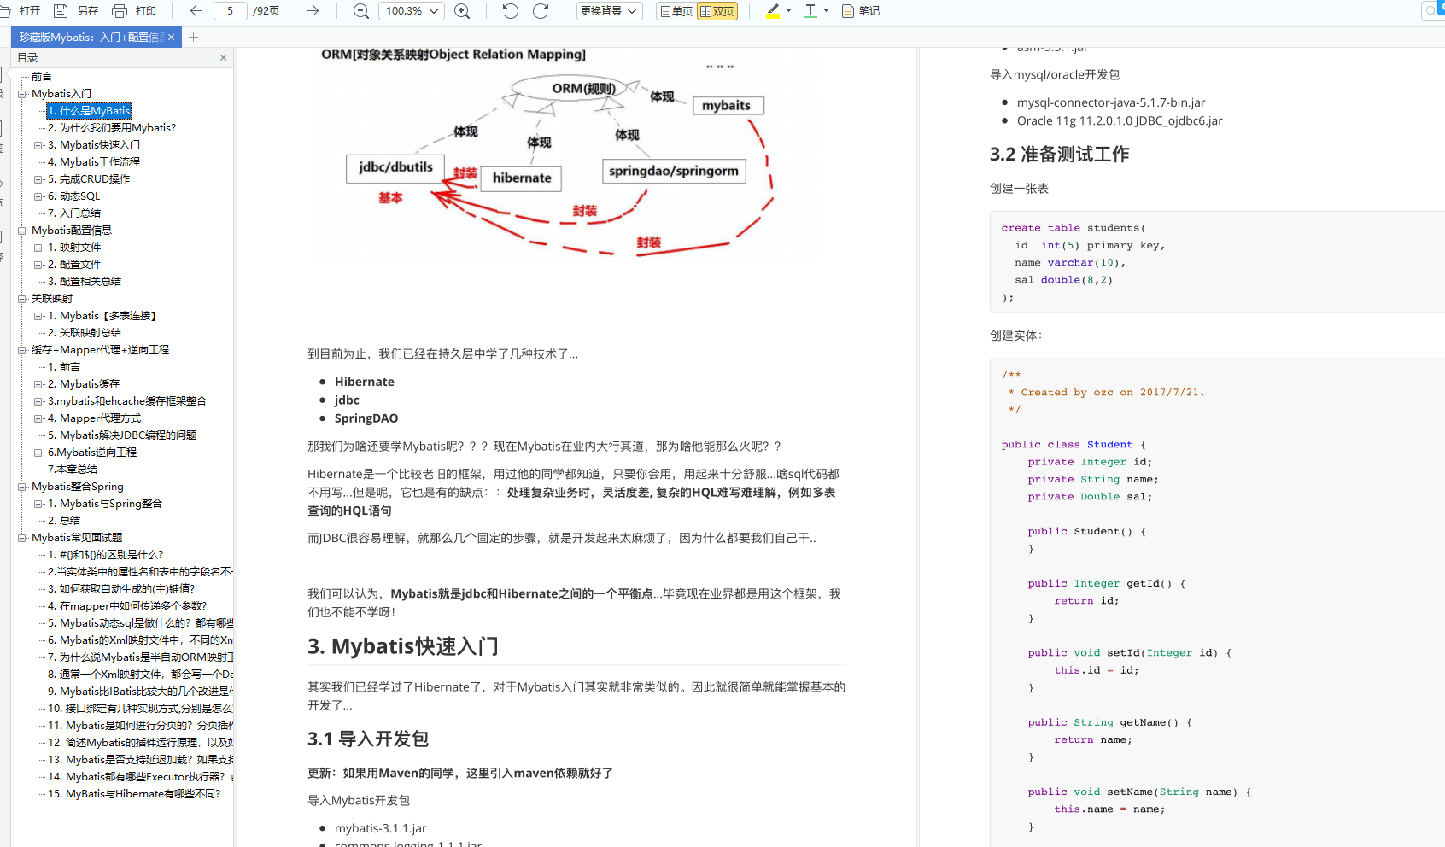The image size is (1445, 847).
Task: Open 4. 在mapper中如何传递多个参数? entry
Action: tap(127, 606)
